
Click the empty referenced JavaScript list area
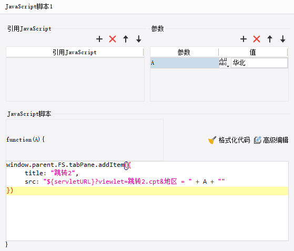point(75,79)
